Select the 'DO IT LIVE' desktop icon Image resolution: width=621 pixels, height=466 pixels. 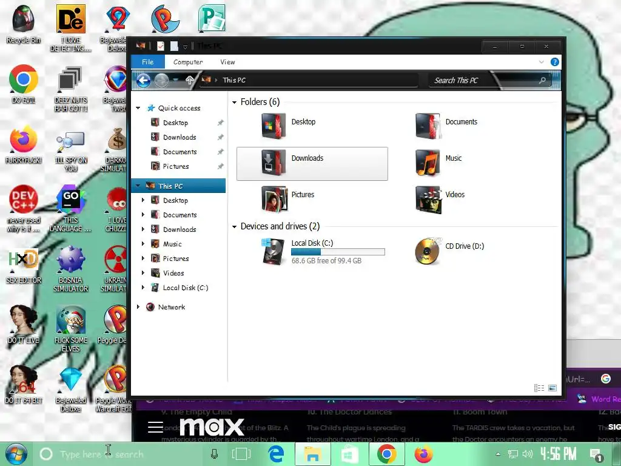coord(24,324)
